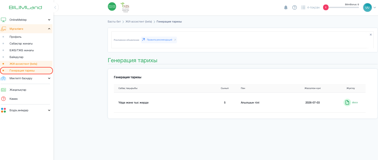378x160 pixels.
Task: Click the Генерация тарихы breadcrumb text
Action: (x=169, y=21)
